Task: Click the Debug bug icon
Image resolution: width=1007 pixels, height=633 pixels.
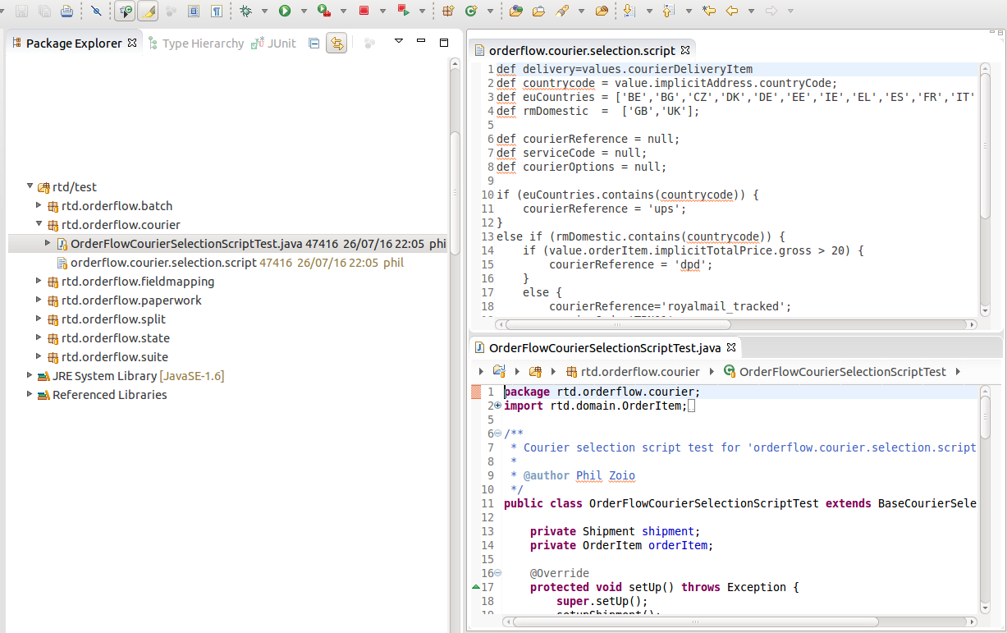Action: [x=245, y=11]
